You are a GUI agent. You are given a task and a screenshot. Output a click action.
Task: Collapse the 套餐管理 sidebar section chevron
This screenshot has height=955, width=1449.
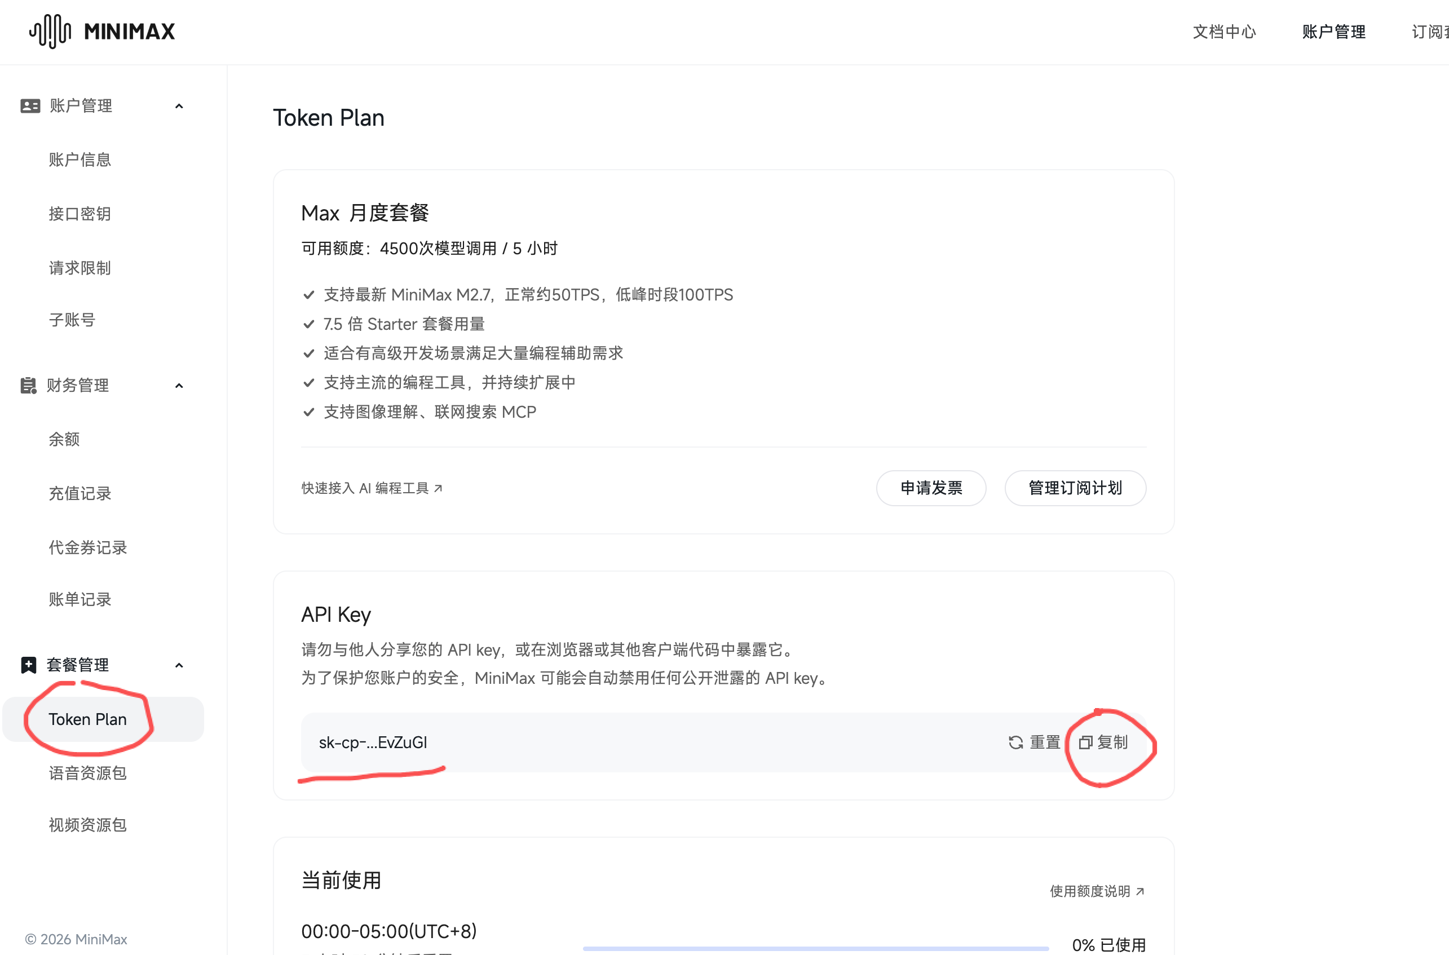179,665
